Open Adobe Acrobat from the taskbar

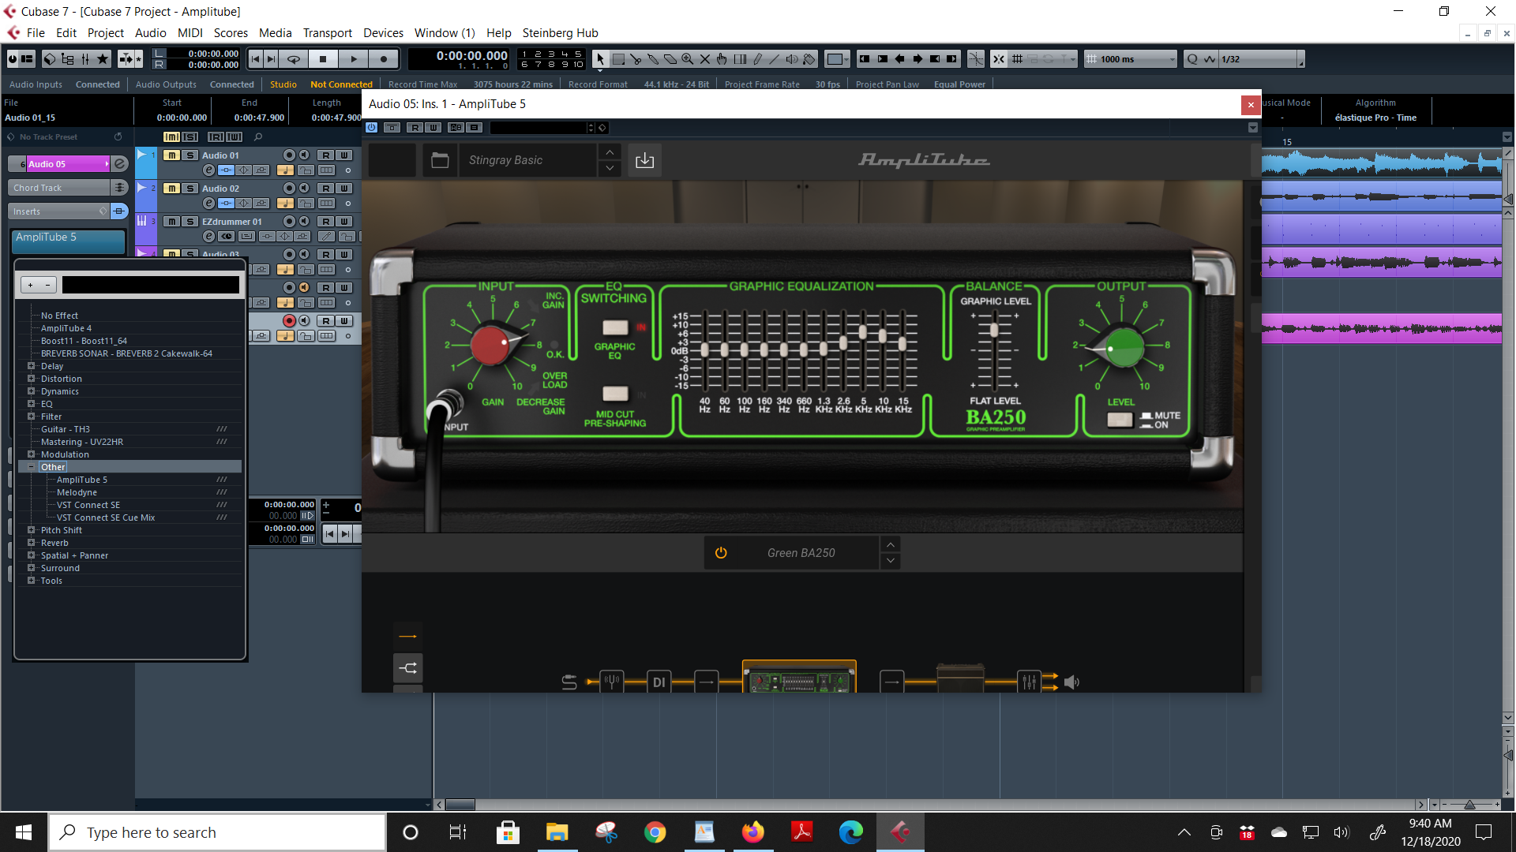801,832
